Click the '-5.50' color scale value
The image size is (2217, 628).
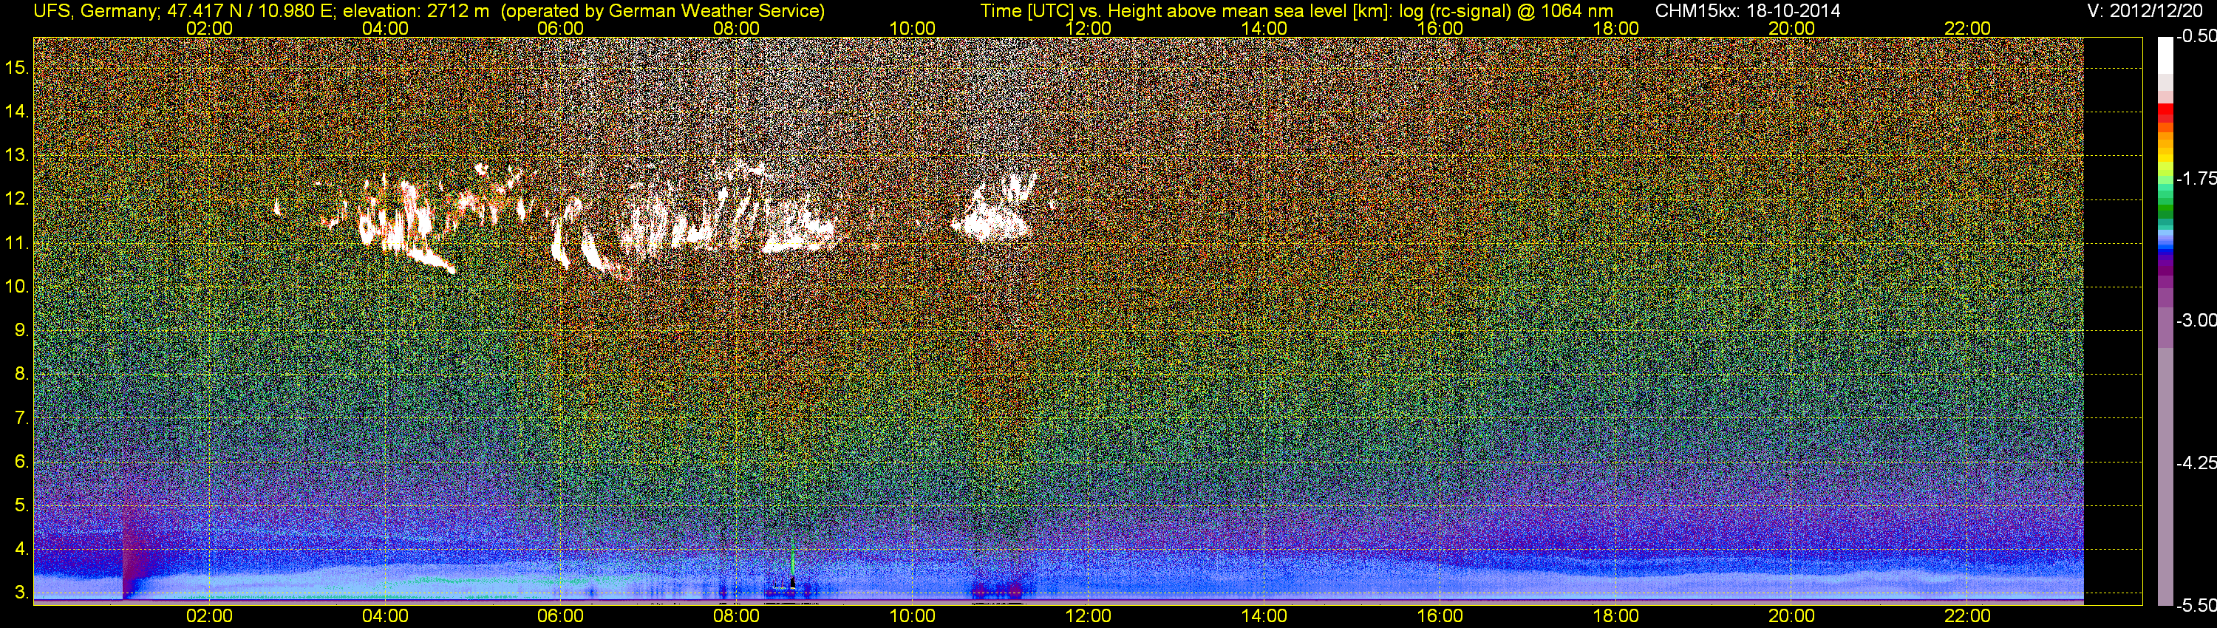click(2196, 606)
